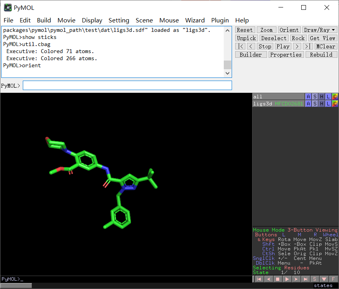
Task: Open the Builder panel
Action: point(251,55)
